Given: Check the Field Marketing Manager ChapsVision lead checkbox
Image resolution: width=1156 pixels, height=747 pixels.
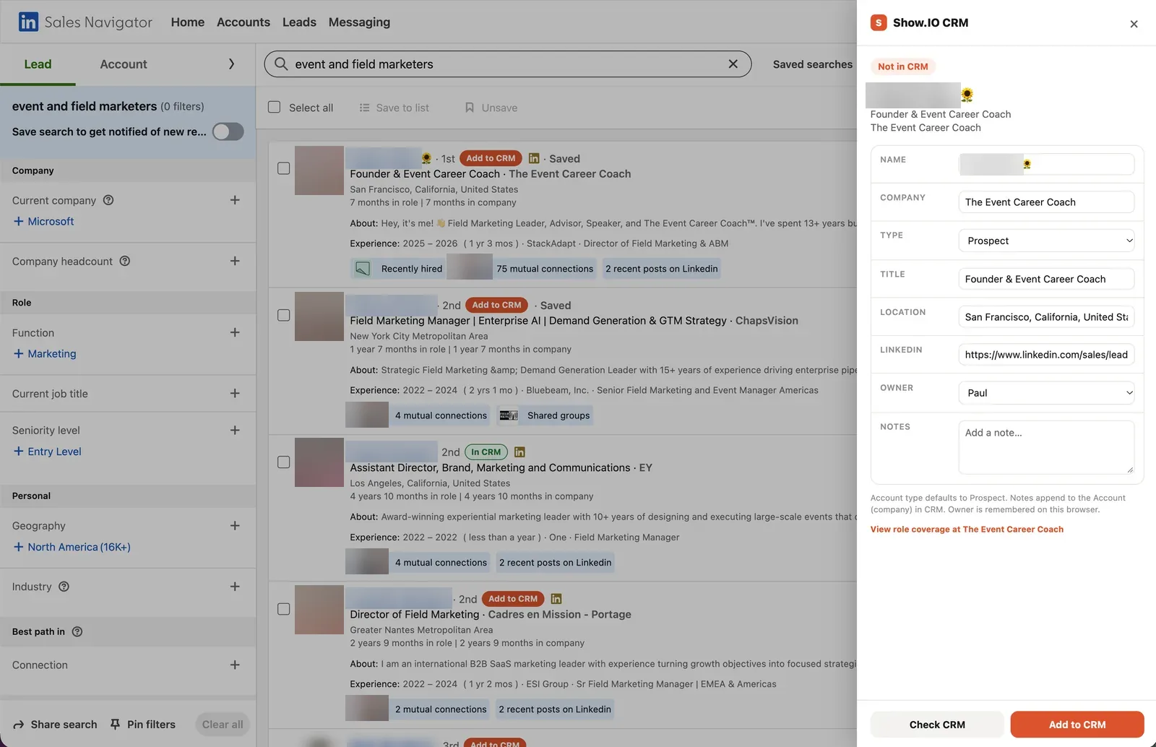Looking at the screenshot, I should pyautogui.click(x=284, y=315).
